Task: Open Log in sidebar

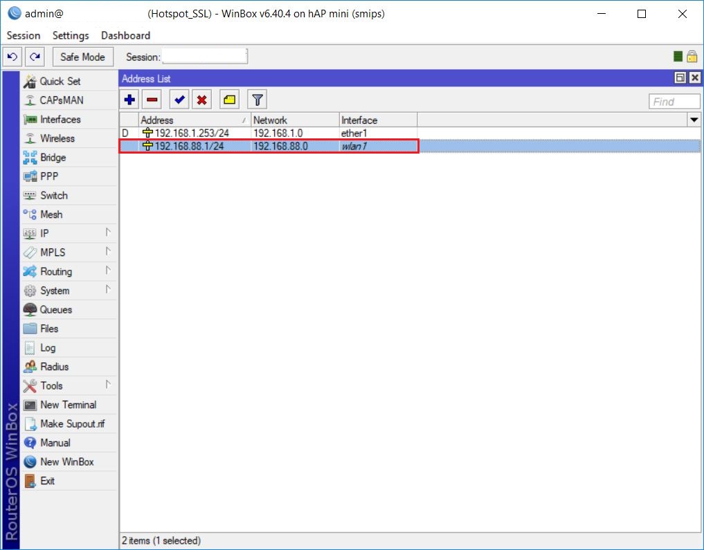Action: (x=70, y=348)
